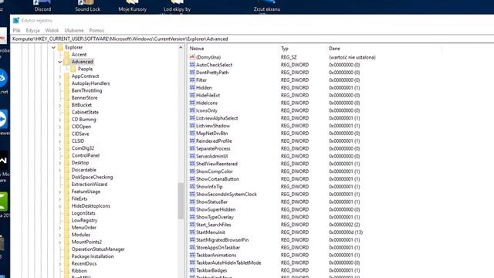Click the ListviewAlphaSelect DWORD icon
The width and height of the screenshot is (494, 278).
point(192,118)
